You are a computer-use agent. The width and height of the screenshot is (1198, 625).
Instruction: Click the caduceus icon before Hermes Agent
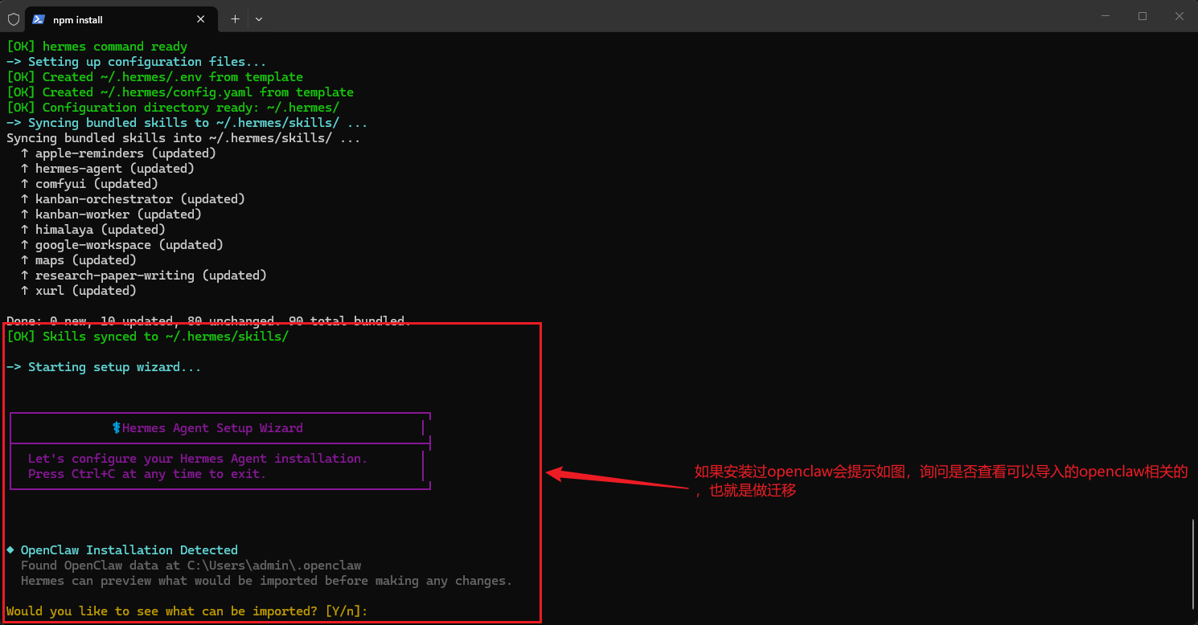[117, 428]
